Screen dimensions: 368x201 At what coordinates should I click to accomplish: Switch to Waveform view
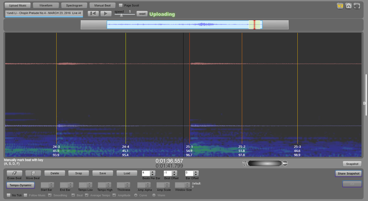(x=46, y=5)
